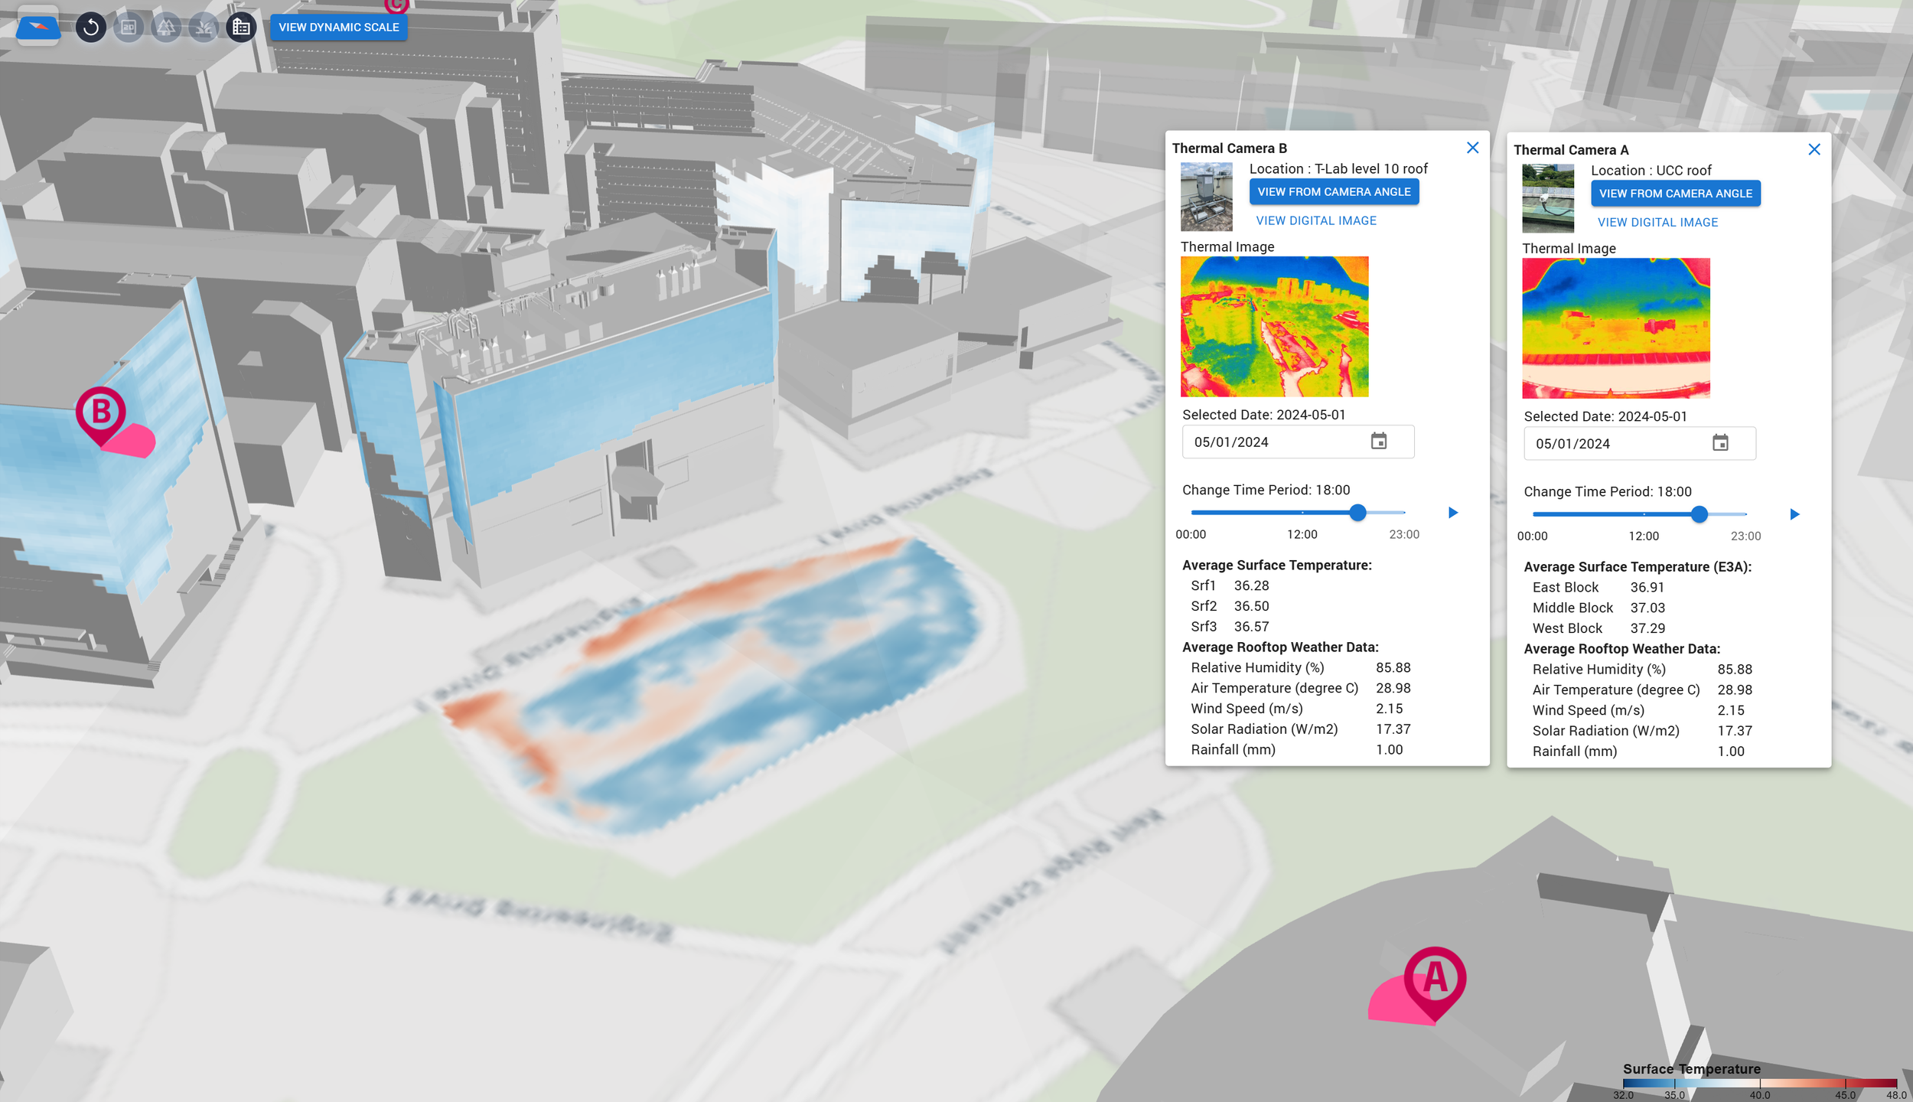The image size is (1913, 1102).
Task: Toggle the grass vegetation layer icon
Action: 204,28
